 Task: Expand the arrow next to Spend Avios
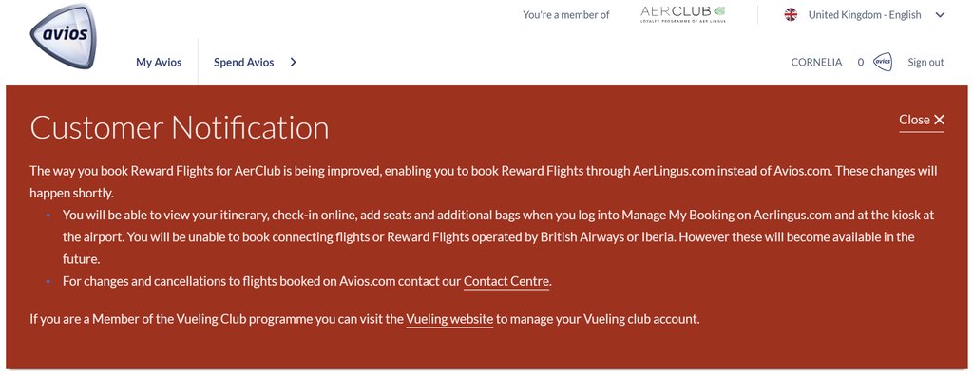pyautogui.click(x=293, y=62)
